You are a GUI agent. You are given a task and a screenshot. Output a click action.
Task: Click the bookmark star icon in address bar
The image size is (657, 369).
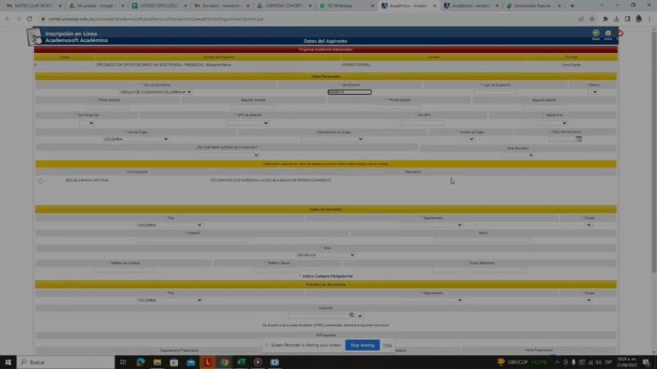(592, 19)
